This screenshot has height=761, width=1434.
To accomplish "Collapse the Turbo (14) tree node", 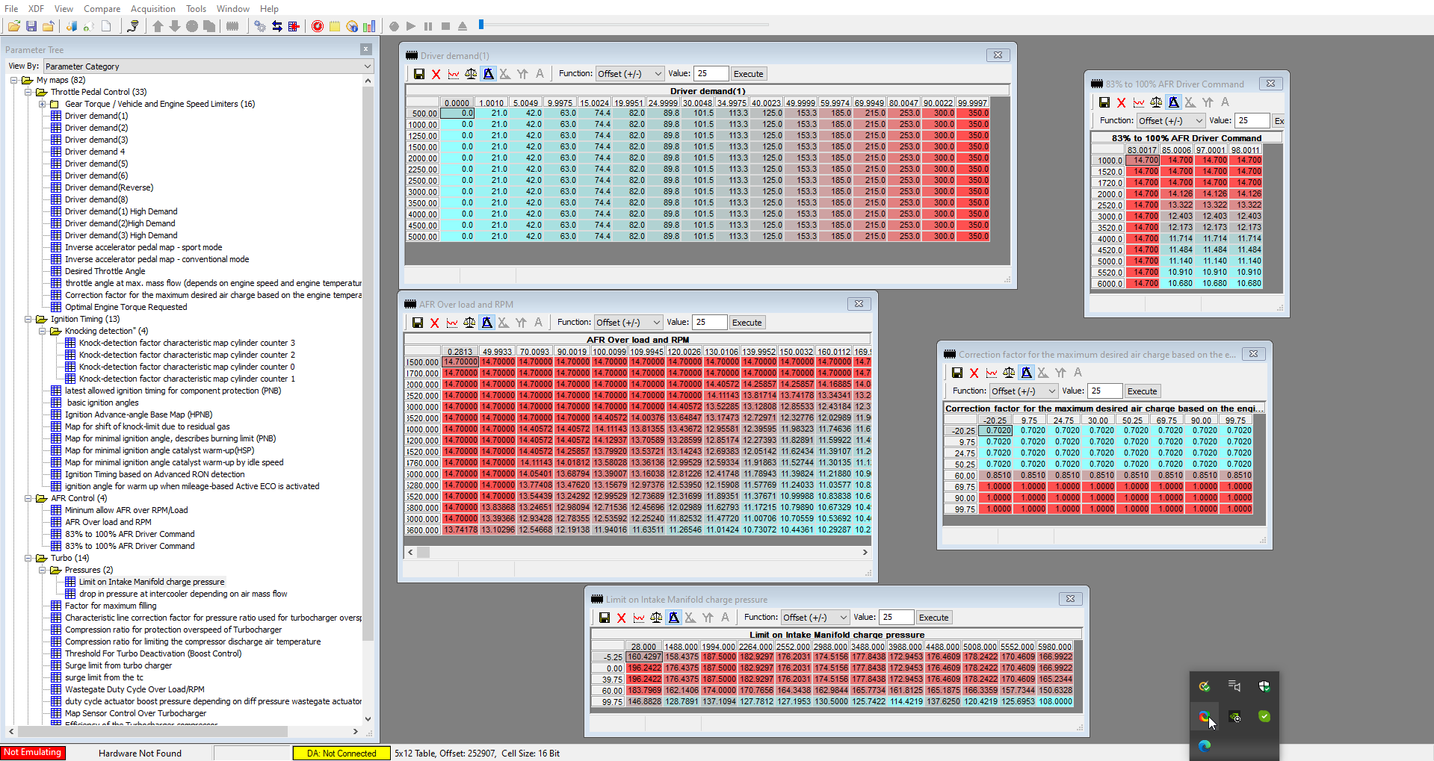I will point(28,558).
